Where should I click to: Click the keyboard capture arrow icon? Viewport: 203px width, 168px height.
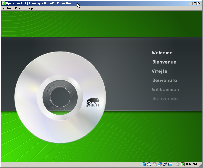point(183,164)
